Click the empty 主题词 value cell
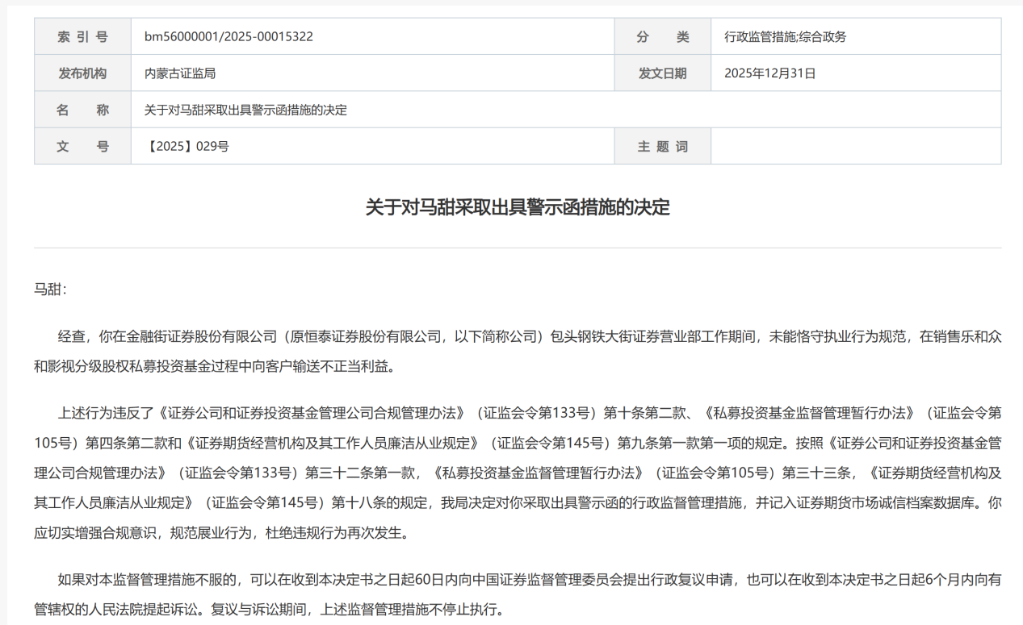Screen dimensions: 1023x625 click(x=855, y=146)
